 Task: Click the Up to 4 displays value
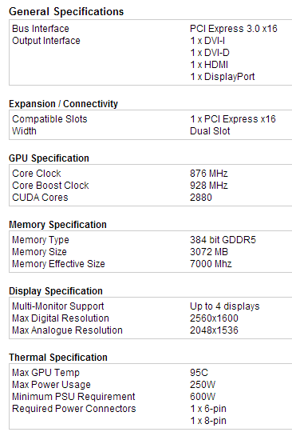point(225,306)
